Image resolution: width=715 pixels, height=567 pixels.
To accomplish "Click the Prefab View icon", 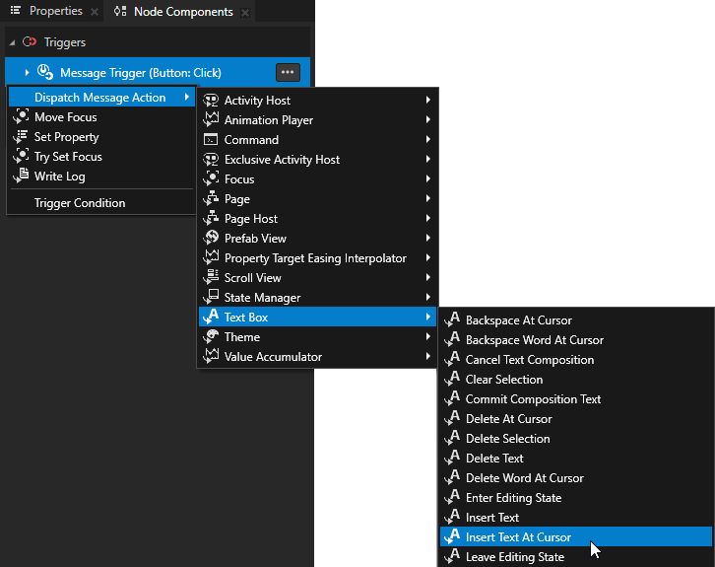I will click(211, 239).
